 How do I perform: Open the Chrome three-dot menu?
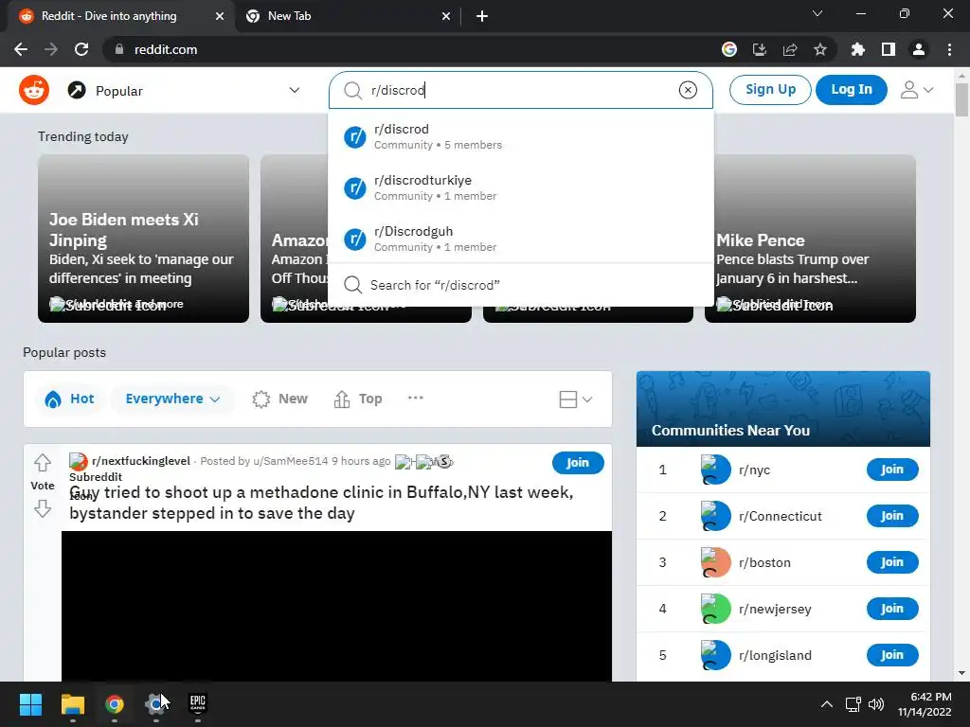pos(949,49)
